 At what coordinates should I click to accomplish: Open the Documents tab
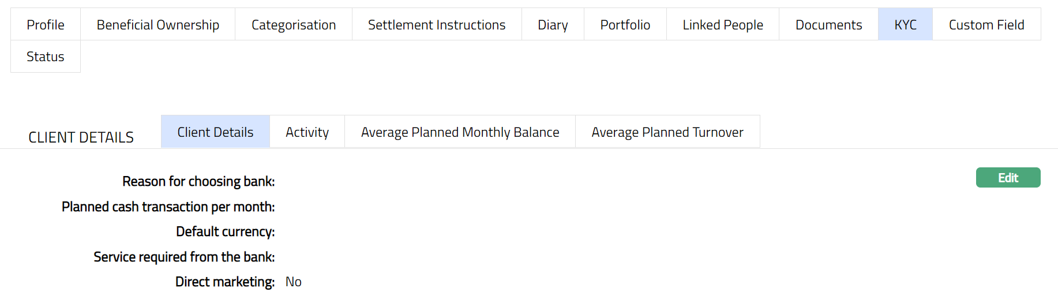point(828,25)
